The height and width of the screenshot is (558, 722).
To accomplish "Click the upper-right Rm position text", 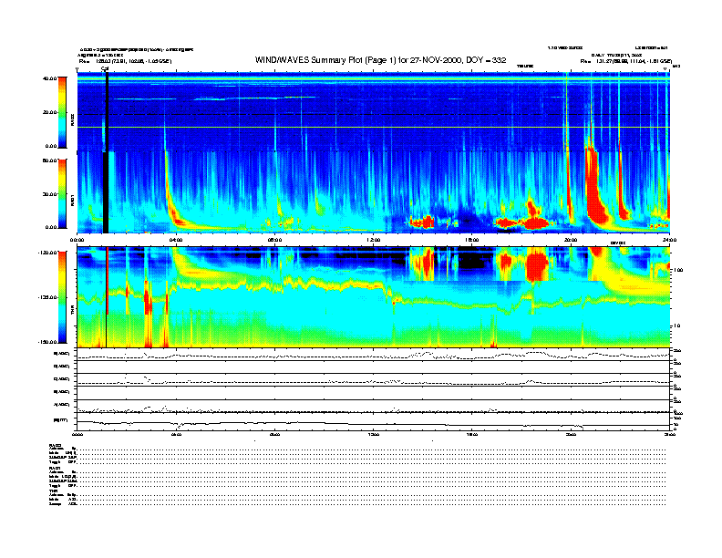I will [625, 61].
